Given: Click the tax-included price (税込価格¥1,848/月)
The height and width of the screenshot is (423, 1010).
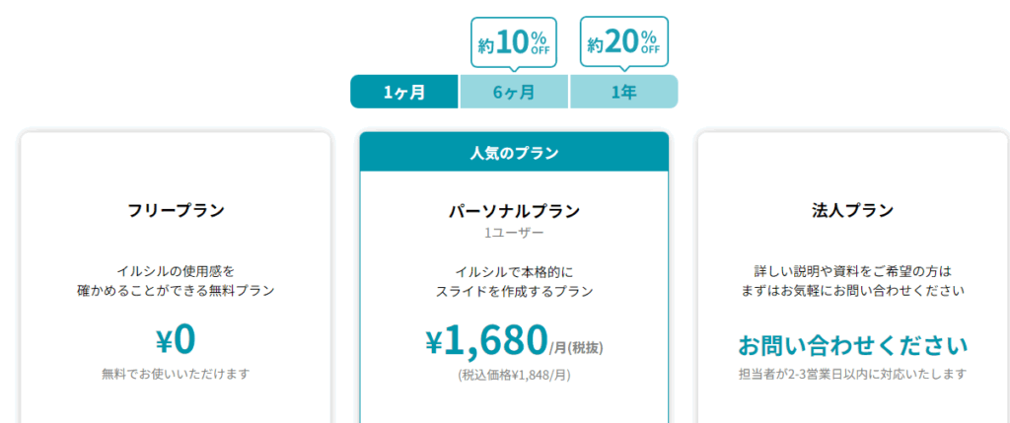Looking at the screenshot, I should pyautogui.click(x=514, y=375).
